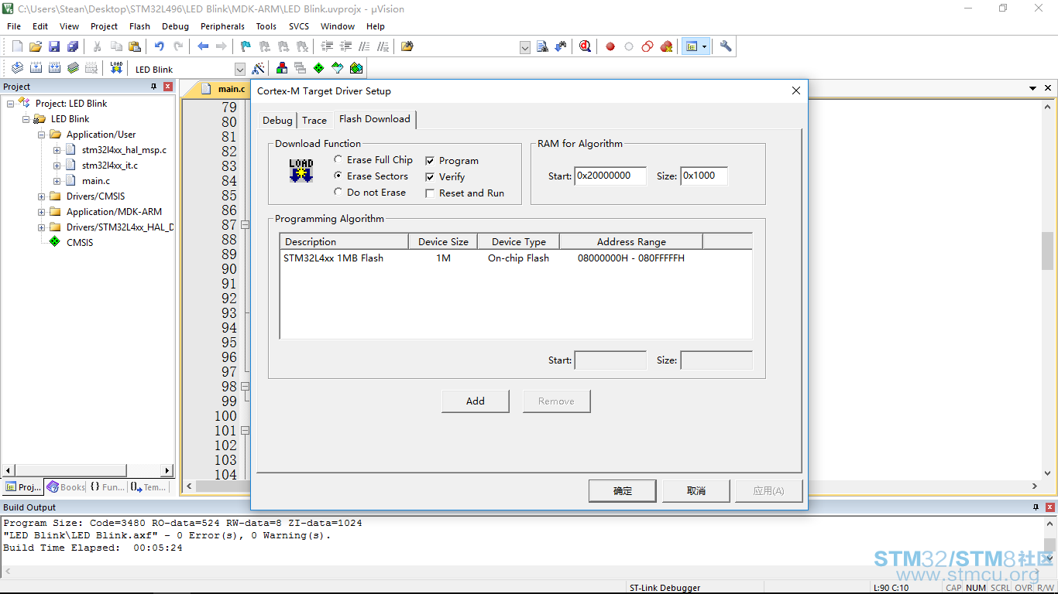Expand the Application/MDK-ARM folder
Viewport: 1058px width, 594px height.
(42, 212)
